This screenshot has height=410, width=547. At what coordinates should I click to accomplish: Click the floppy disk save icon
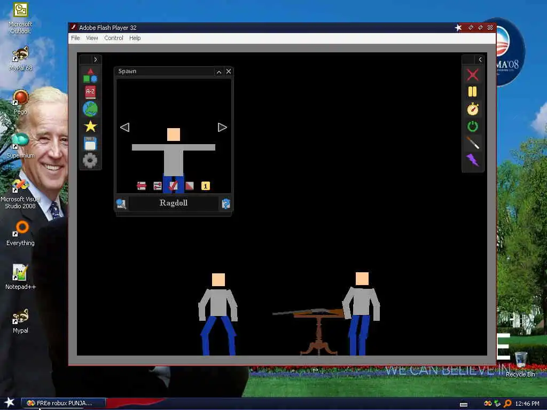point(90,143)
